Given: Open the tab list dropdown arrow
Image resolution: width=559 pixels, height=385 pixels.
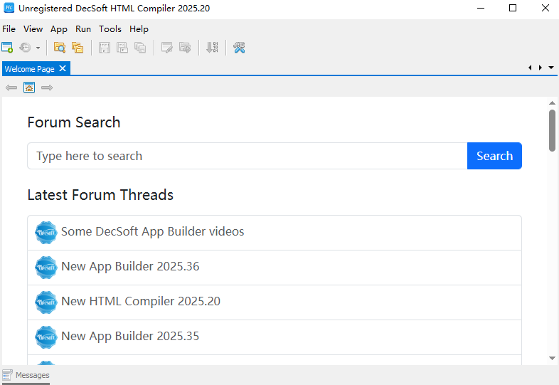Looking at the screenshot, I should pos(550,68).
